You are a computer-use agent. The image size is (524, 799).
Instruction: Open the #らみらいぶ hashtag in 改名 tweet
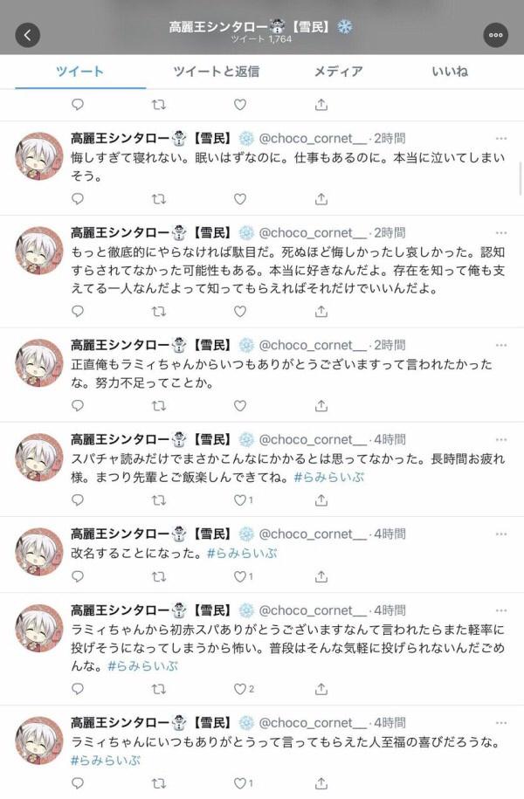coord(242,554)
